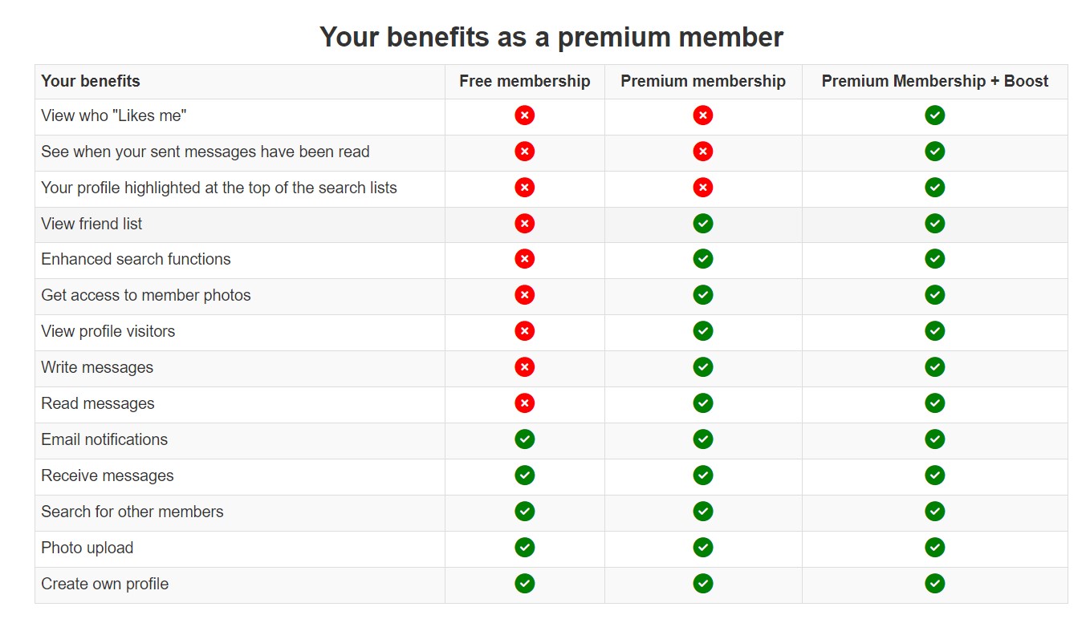Viewport: 1086px width, 619px height.
Task: Click Free membership check for Email notifications
Action: [524, 439]
